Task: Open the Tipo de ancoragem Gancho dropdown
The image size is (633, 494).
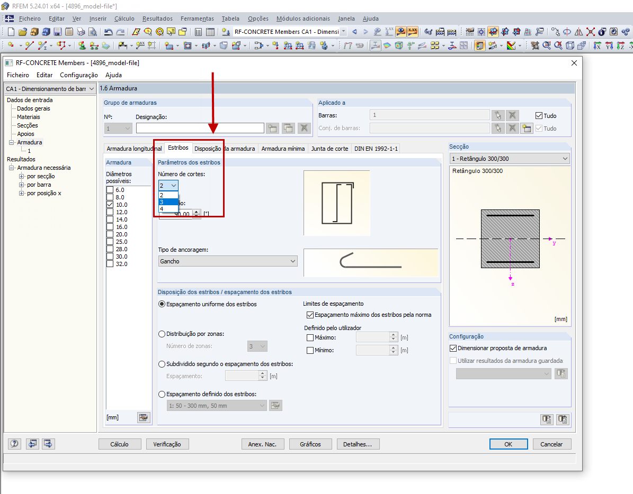Action: click(x=228, y=261)
